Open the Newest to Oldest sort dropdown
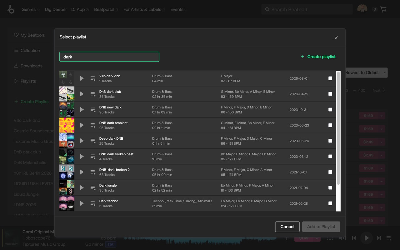Viewport: 400px width, 250px height. click(x=366, y=73)
